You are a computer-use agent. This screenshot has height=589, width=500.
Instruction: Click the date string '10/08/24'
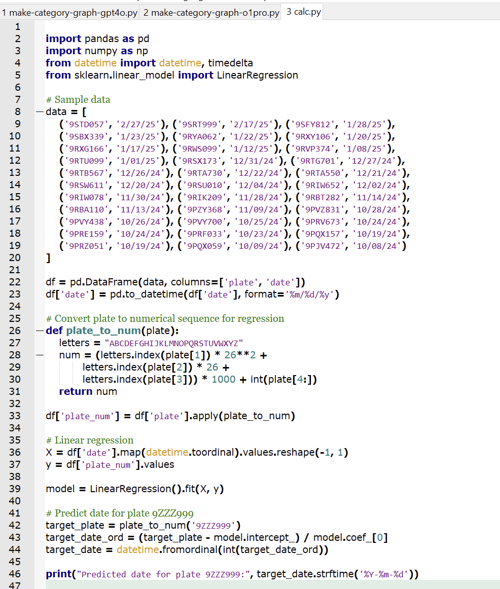(x=377, y=246)
